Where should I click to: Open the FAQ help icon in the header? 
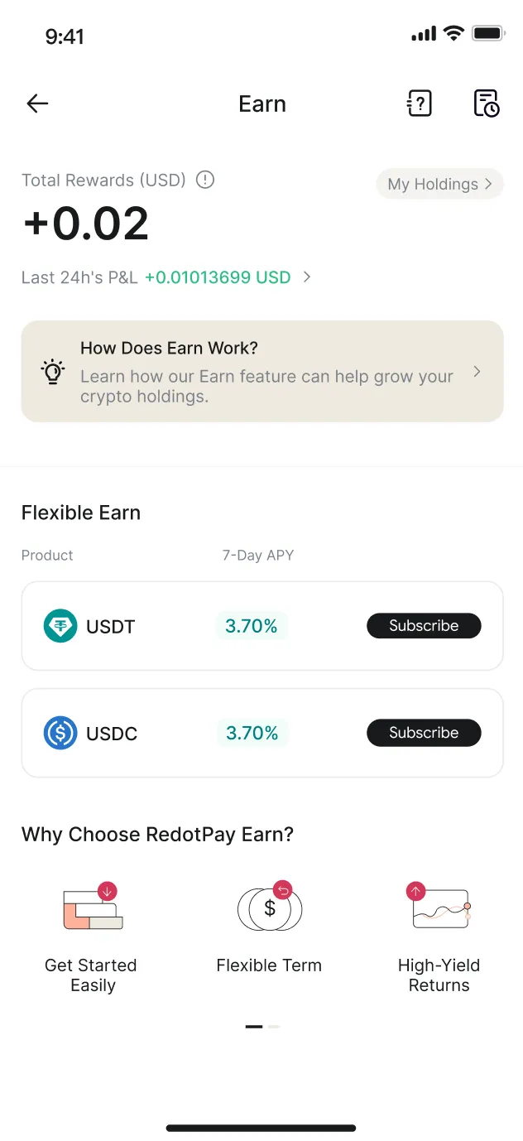click(x=420, y=103)
